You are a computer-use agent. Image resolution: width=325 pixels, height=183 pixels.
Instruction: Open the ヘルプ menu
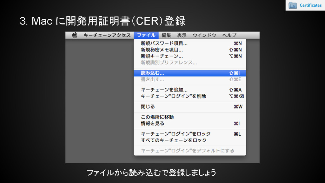pos(229,35)
